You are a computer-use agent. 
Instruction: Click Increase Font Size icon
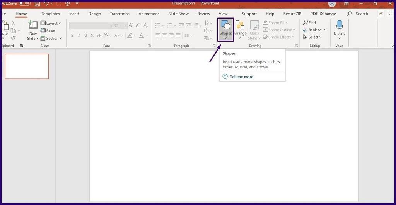[x=131, y=25]
